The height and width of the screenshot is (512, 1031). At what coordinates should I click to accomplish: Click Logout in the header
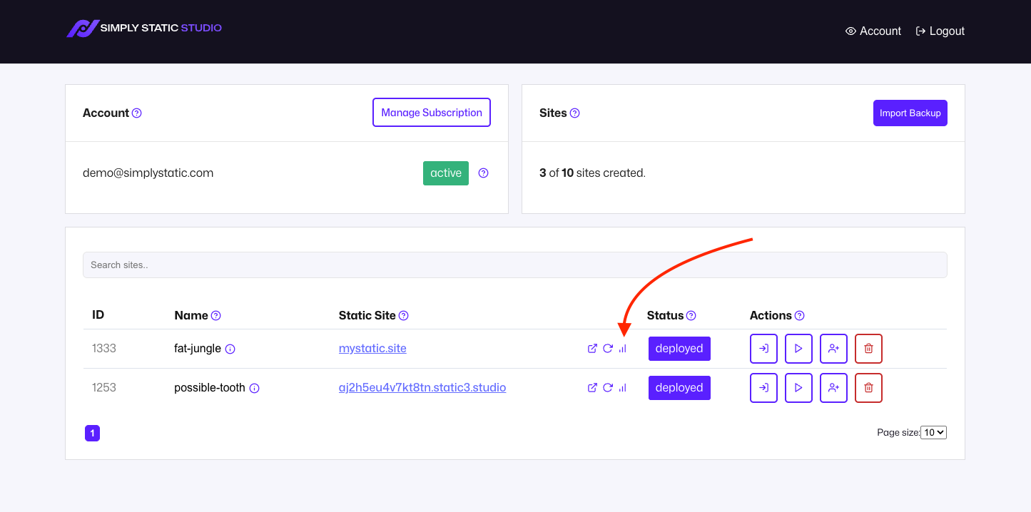[x=940, y=31]
